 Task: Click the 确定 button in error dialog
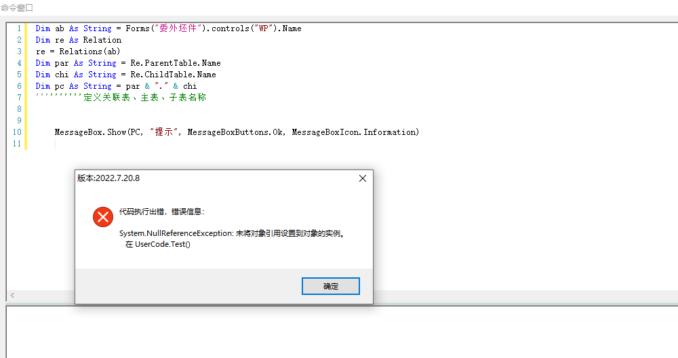click(330, 286)
